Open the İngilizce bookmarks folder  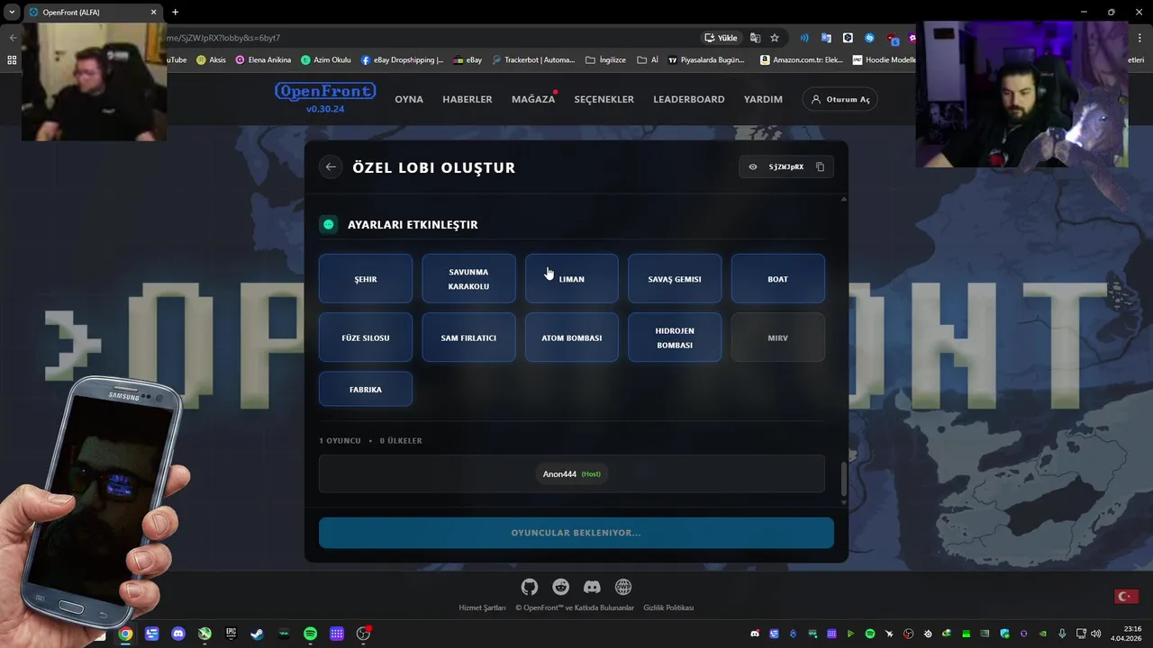[605, 60]
